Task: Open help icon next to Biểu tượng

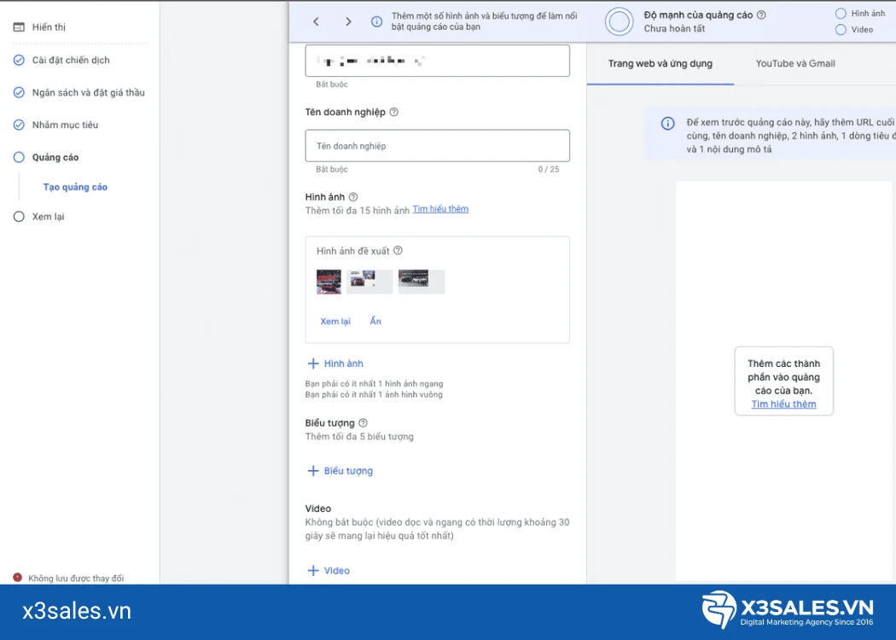Action: click(363, 423)
